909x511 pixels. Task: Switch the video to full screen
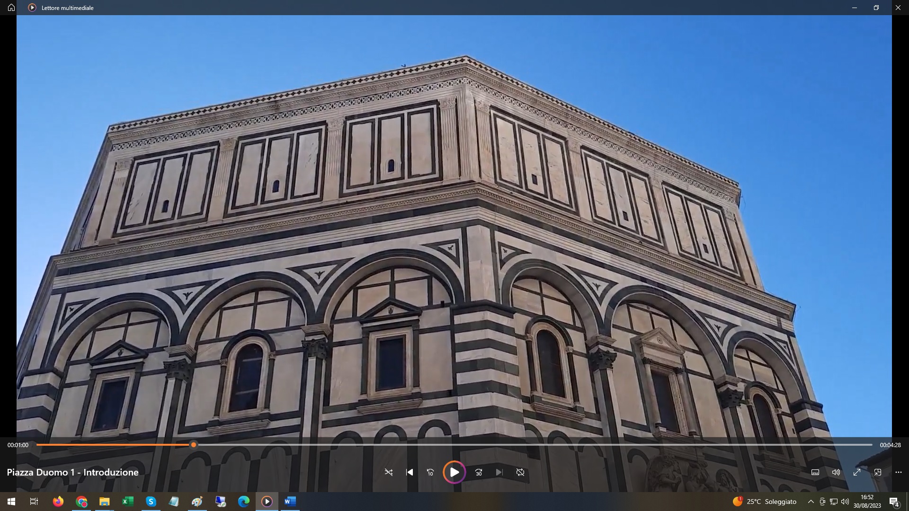click(857, 472)
